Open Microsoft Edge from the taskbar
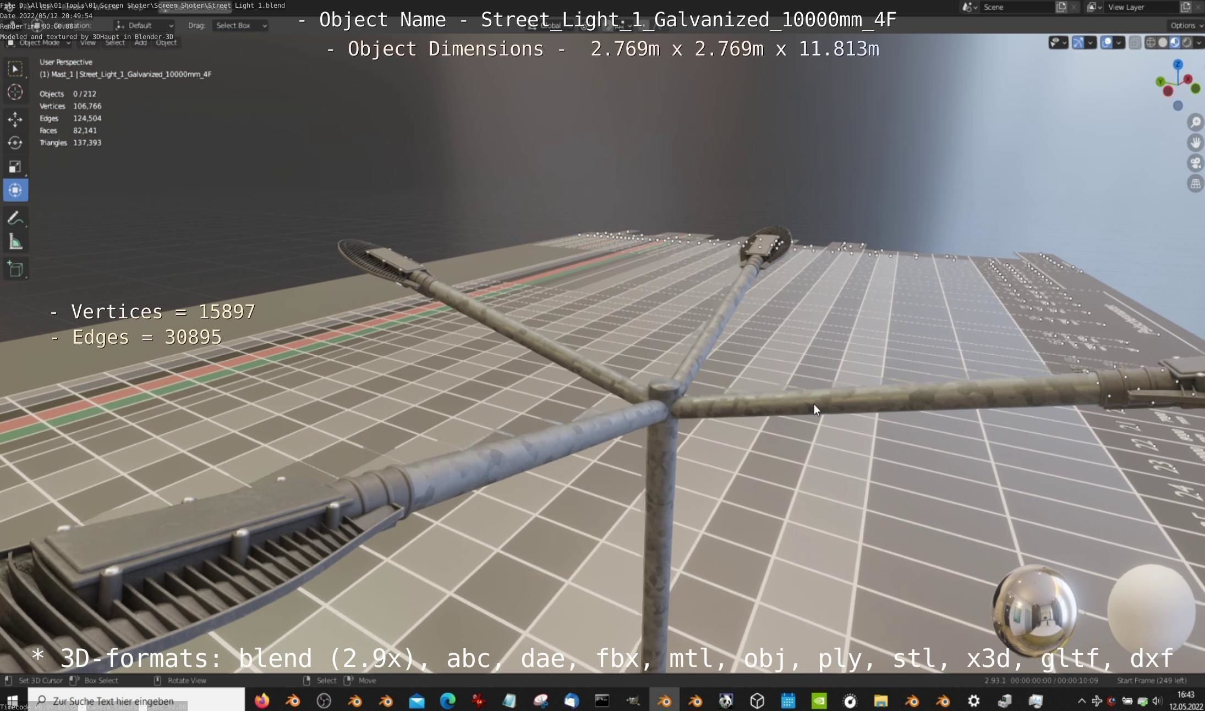 pyautogui.click(x=447, y=701)
